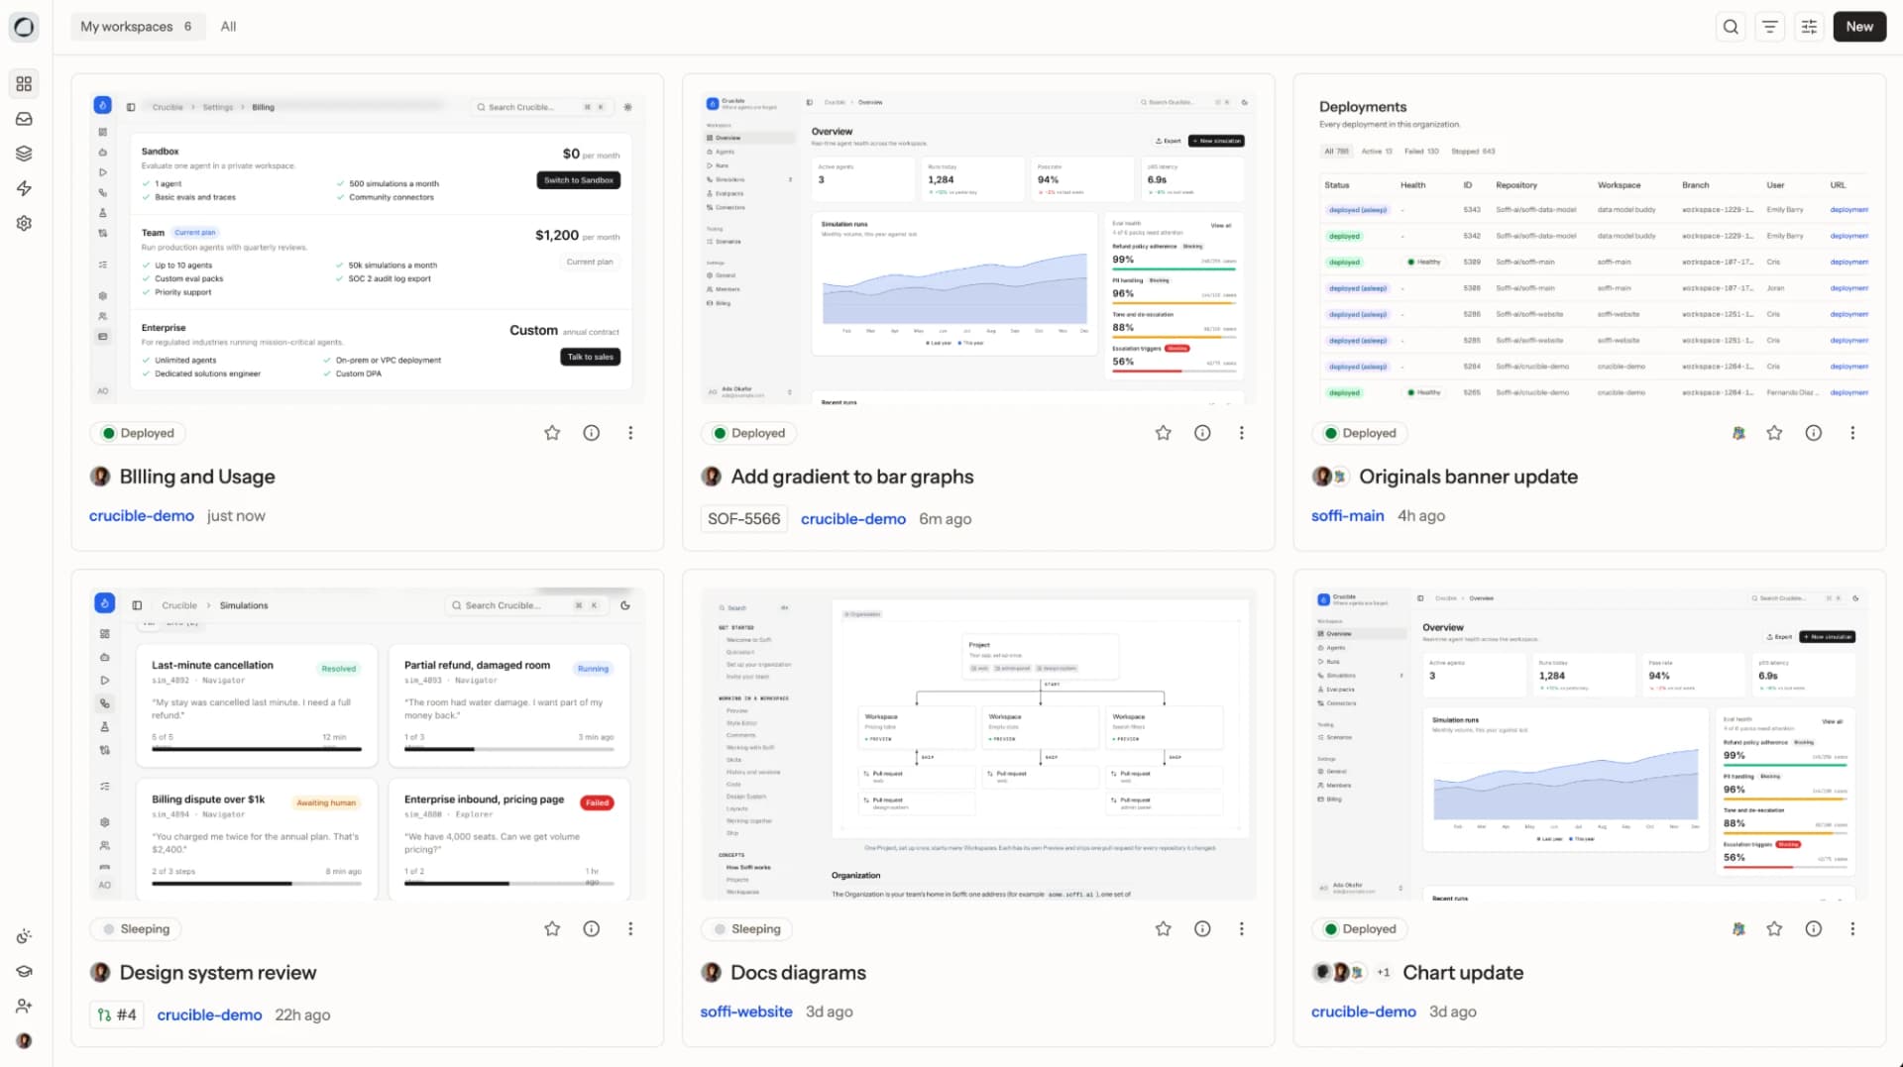The image size is (1903, 1067).
Task: Star the Docs diagrams workspace
Action: coord(1164,928)
